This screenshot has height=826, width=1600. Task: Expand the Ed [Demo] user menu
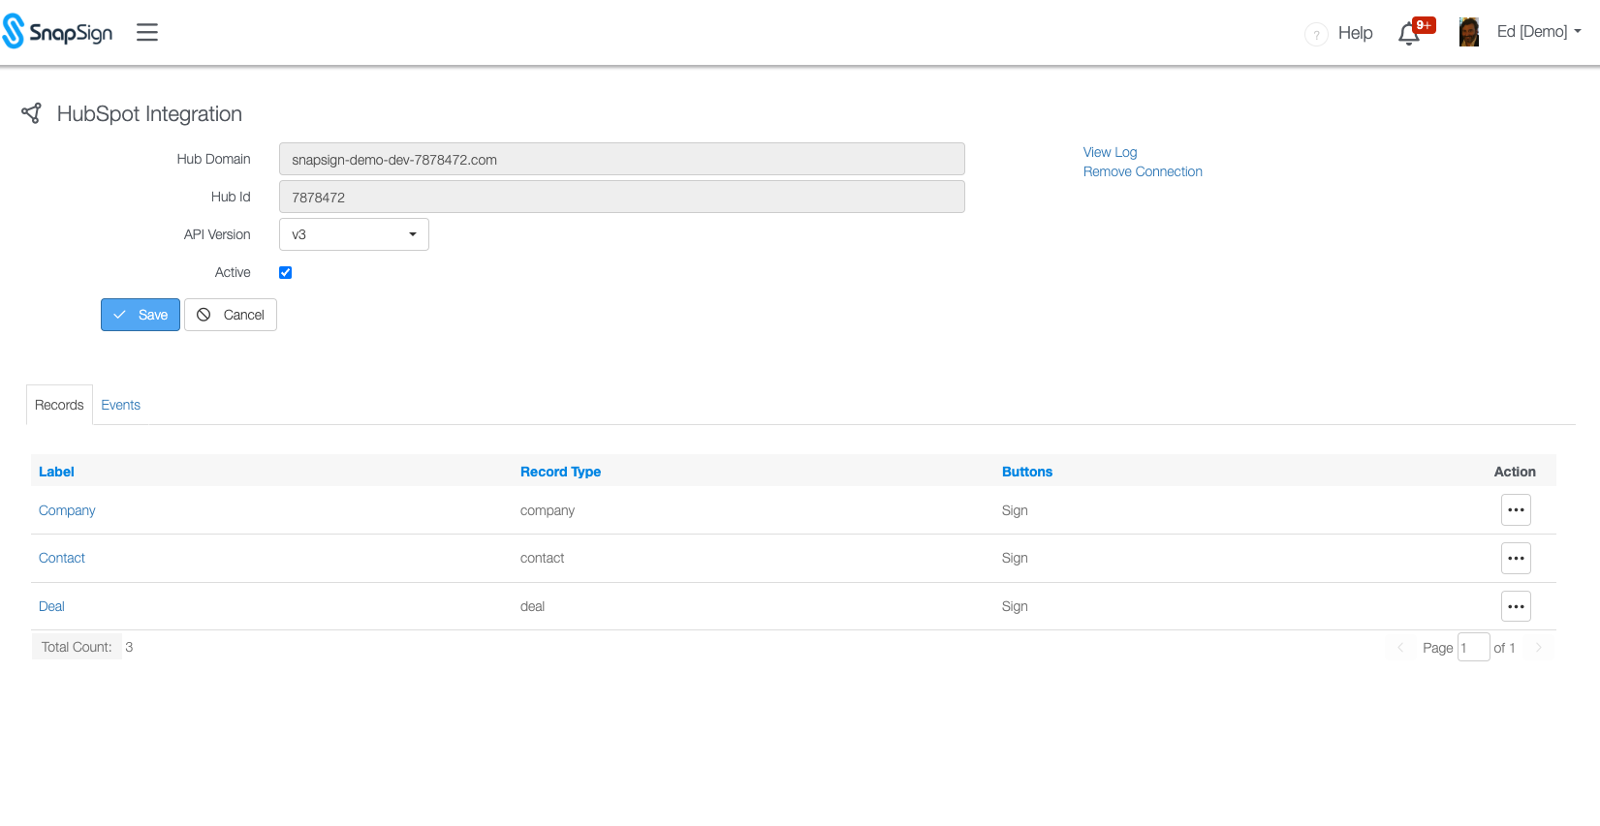point(1539,32)
